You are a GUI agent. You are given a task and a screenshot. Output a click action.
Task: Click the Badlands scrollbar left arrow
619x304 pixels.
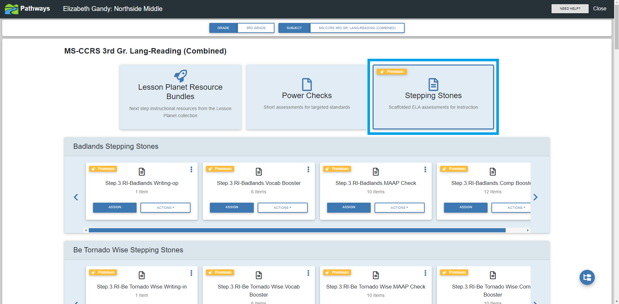click(x=86, y=230)
